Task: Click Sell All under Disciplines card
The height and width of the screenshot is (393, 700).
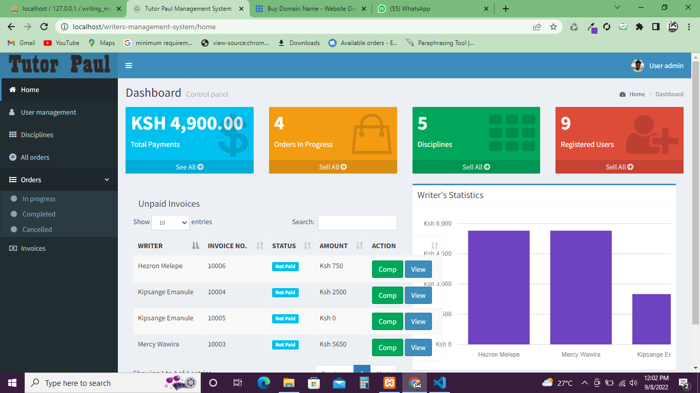Action: click(x=476, y=167)
